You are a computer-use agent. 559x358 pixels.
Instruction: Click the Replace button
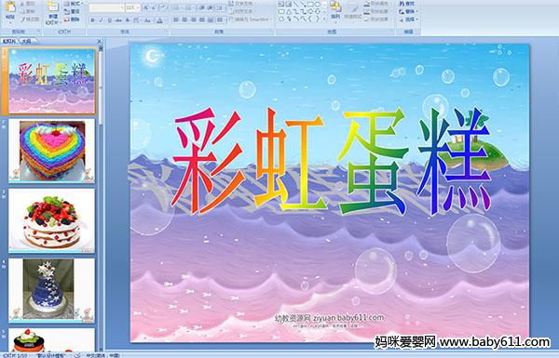pyautogui.click(x=408, y=11)
